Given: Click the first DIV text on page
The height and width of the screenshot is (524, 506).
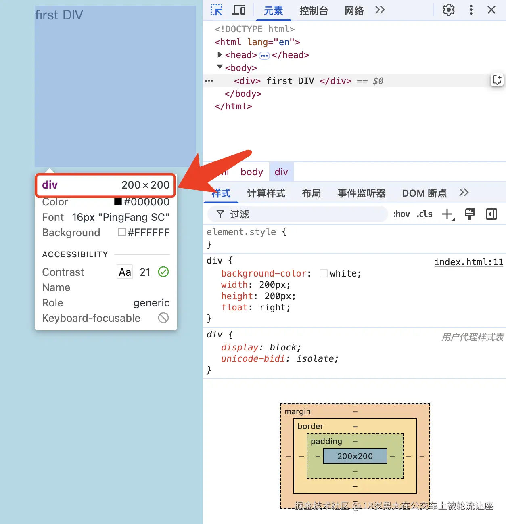Looking at the screenshot, I should tap(59, 15).
